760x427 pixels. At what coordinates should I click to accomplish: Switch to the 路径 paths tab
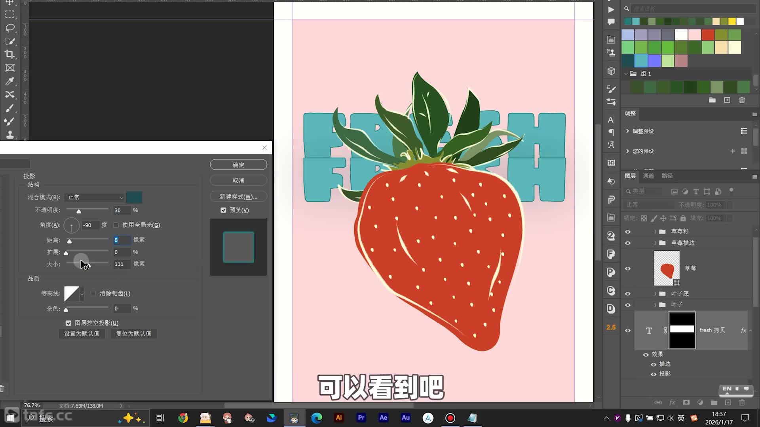(667, 176)
